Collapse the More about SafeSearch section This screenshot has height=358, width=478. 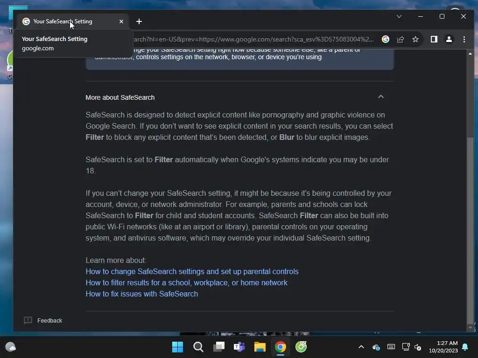(381, 97)
